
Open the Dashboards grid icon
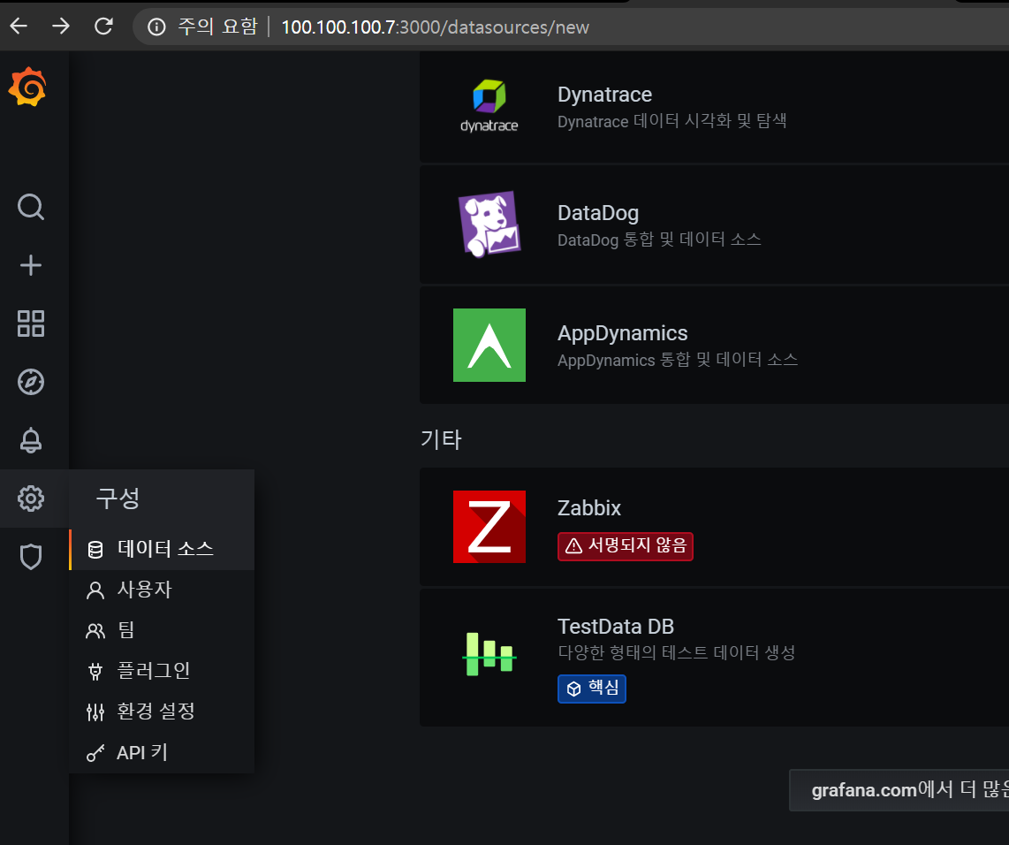point(31,324)
